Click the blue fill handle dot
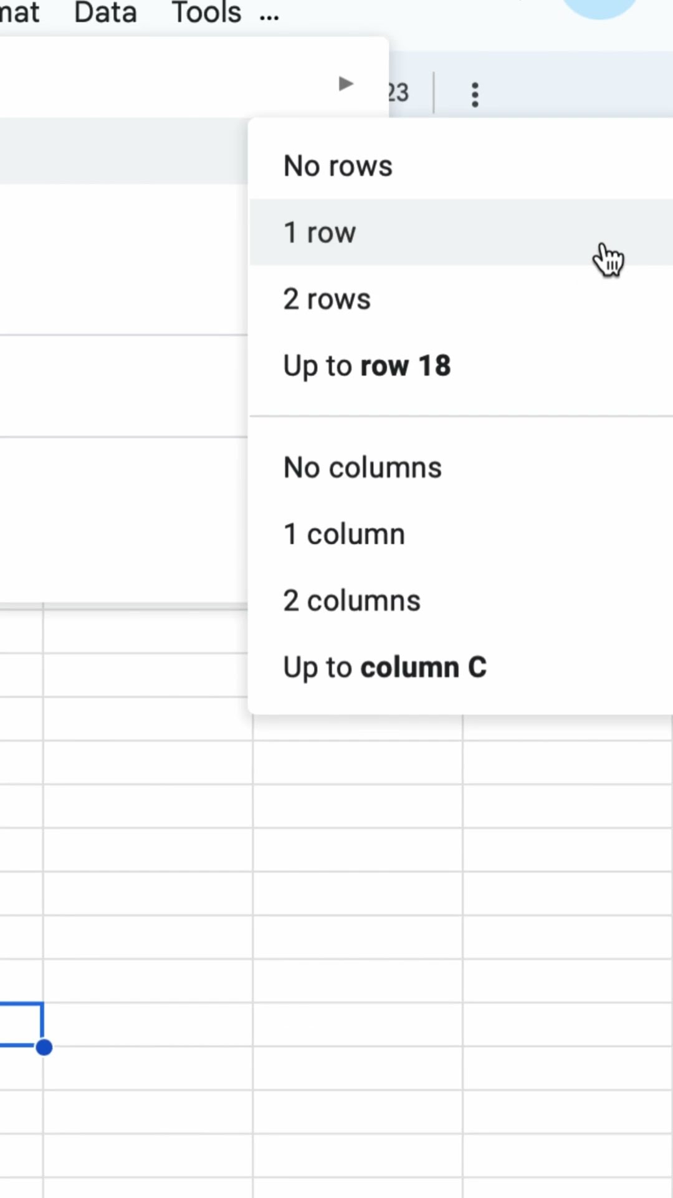The image size is (673, 1198). click(44, 1048)
